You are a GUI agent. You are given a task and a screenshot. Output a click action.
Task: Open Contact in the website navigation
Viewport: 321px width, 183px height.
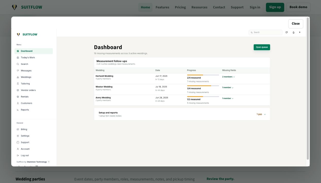click(x=219, y=7)
